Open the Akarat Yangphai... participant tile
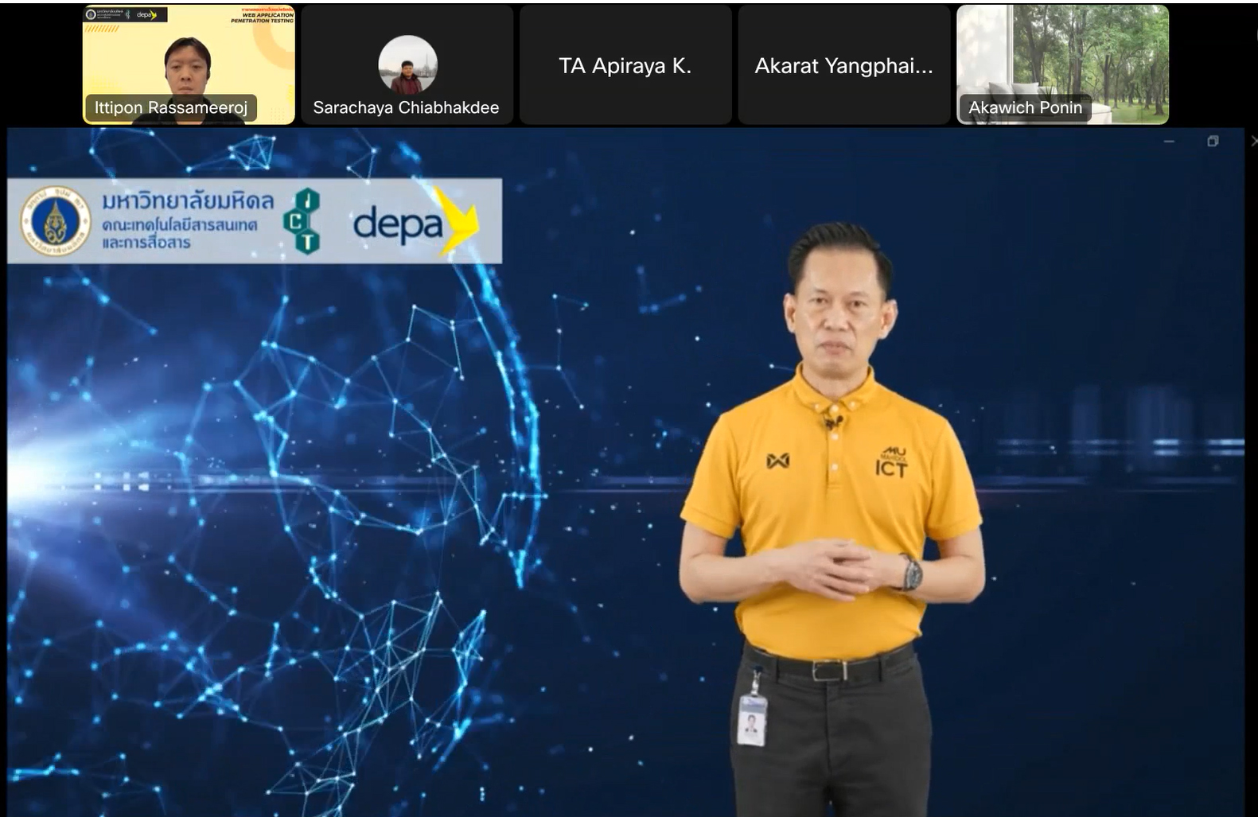Viewport: 1258px width, 817px height. tap(843, 65)
